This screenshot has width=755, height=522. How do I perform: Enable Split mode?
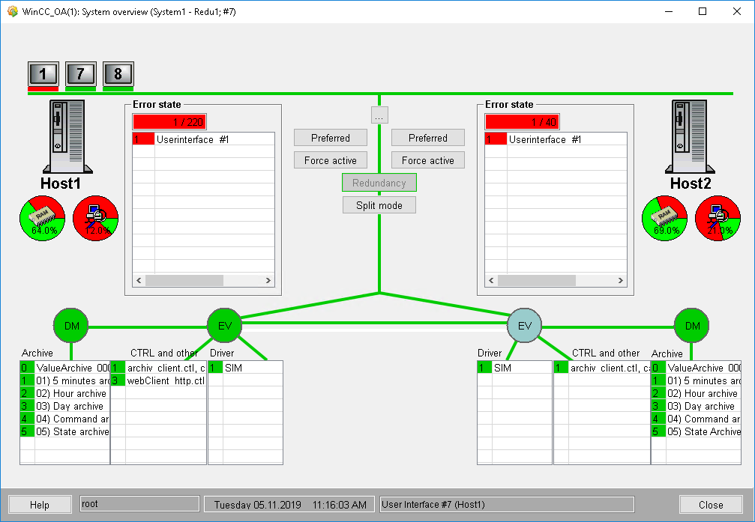379,205
